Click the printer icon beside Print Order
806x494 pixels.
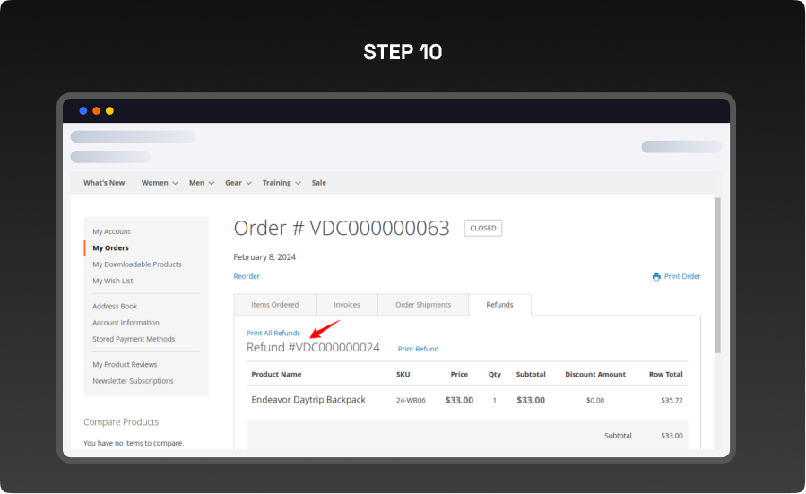(x=656, y=277)
